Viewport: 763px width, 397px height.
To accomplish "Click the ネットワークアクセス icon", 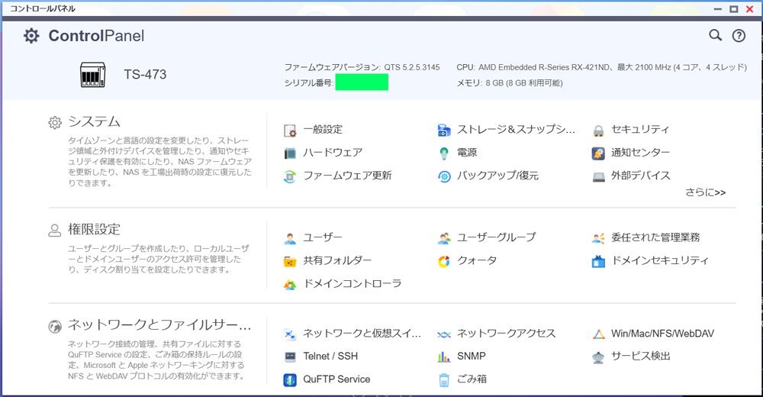I will point(444,334).
